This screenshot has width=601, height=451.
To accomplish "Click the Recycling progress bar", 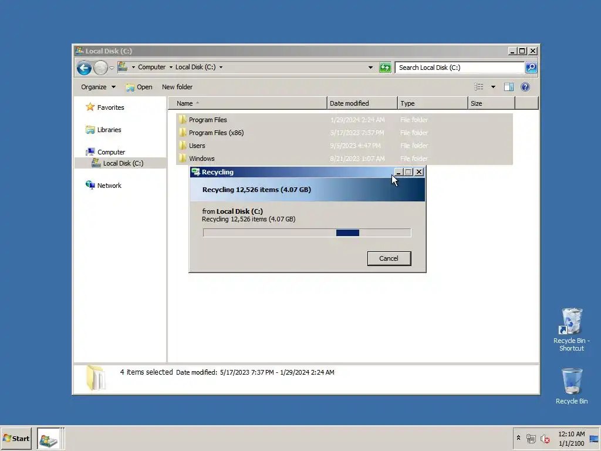I will [x=307, y=233].
